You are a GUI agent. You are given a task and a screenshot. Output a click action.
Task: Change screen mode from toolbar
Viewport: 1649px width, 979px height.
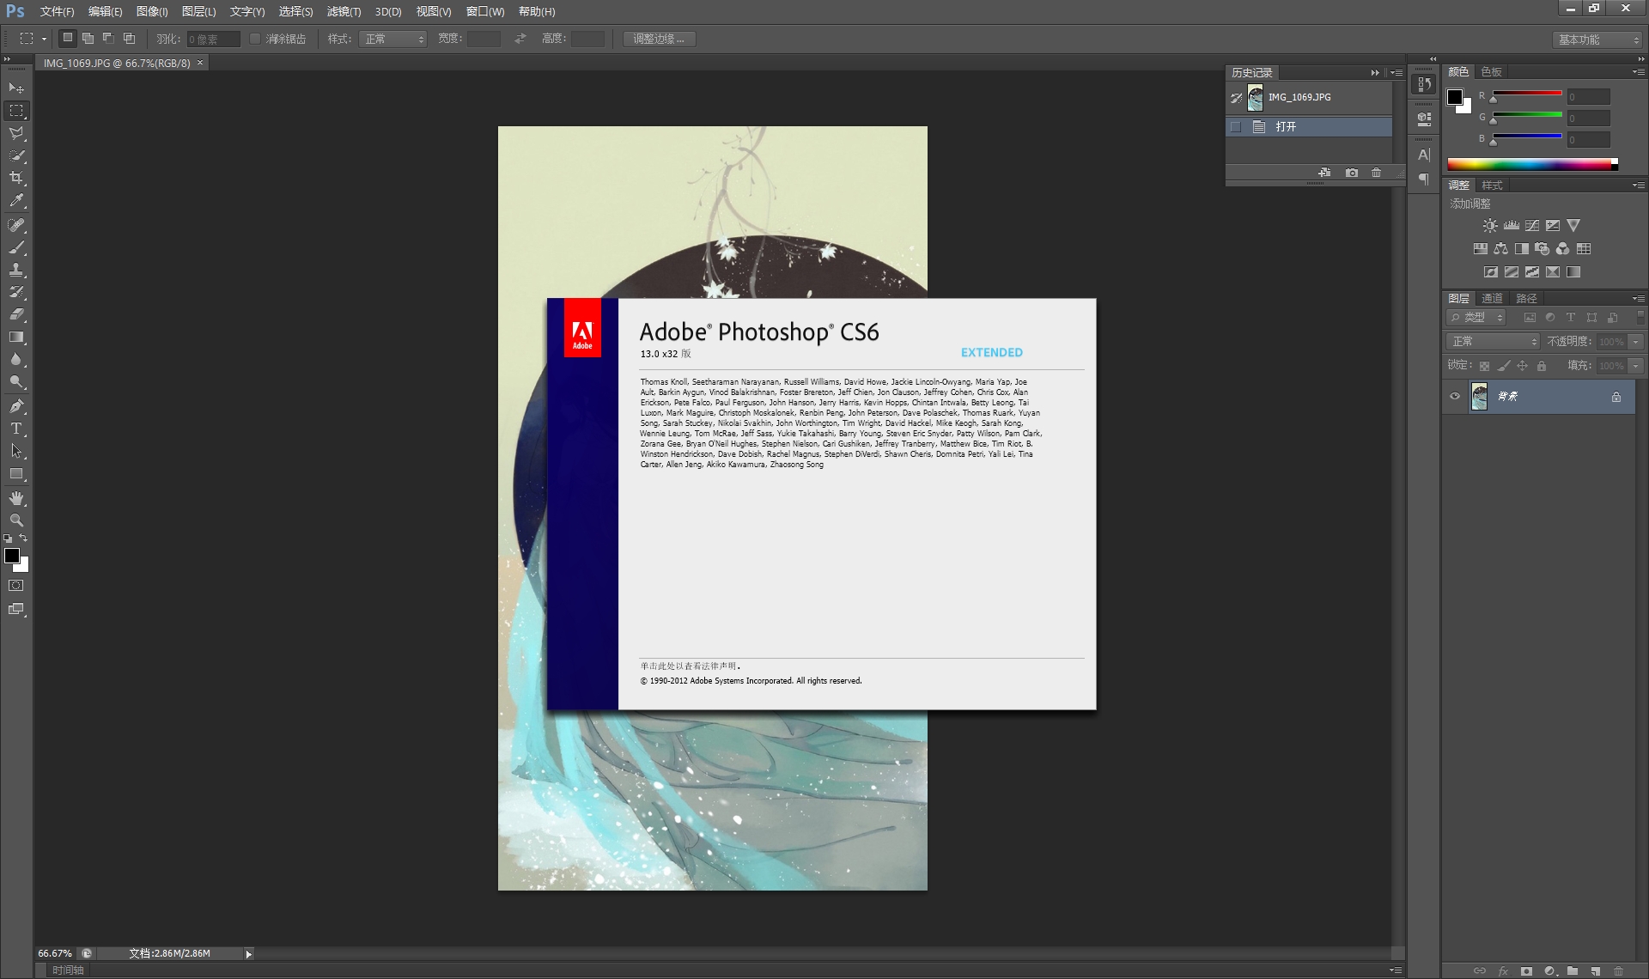(16, 609)
